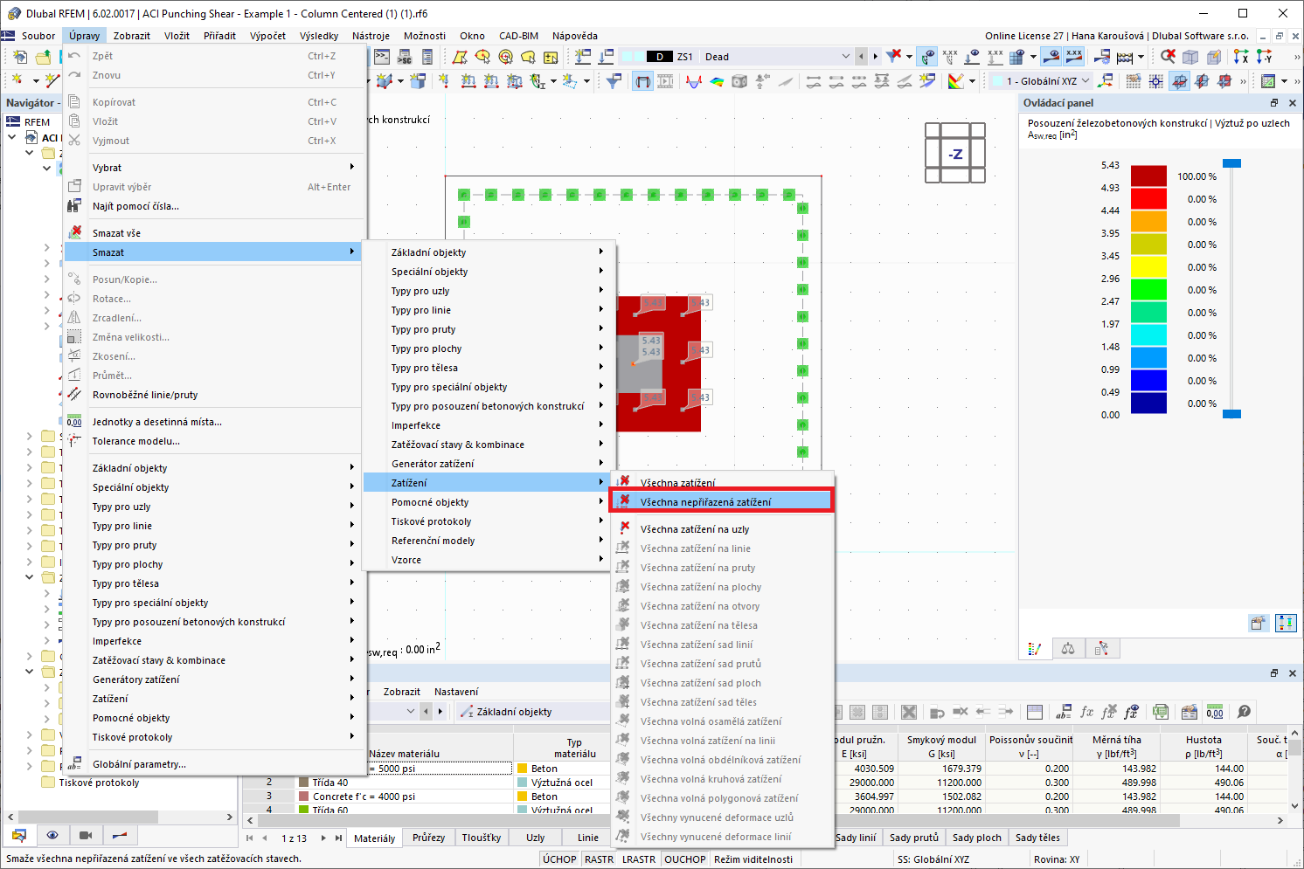This screenshot has width=1304, height=869.
Task: Close the Ovládací panel
Action: [x=1293, y=103]
